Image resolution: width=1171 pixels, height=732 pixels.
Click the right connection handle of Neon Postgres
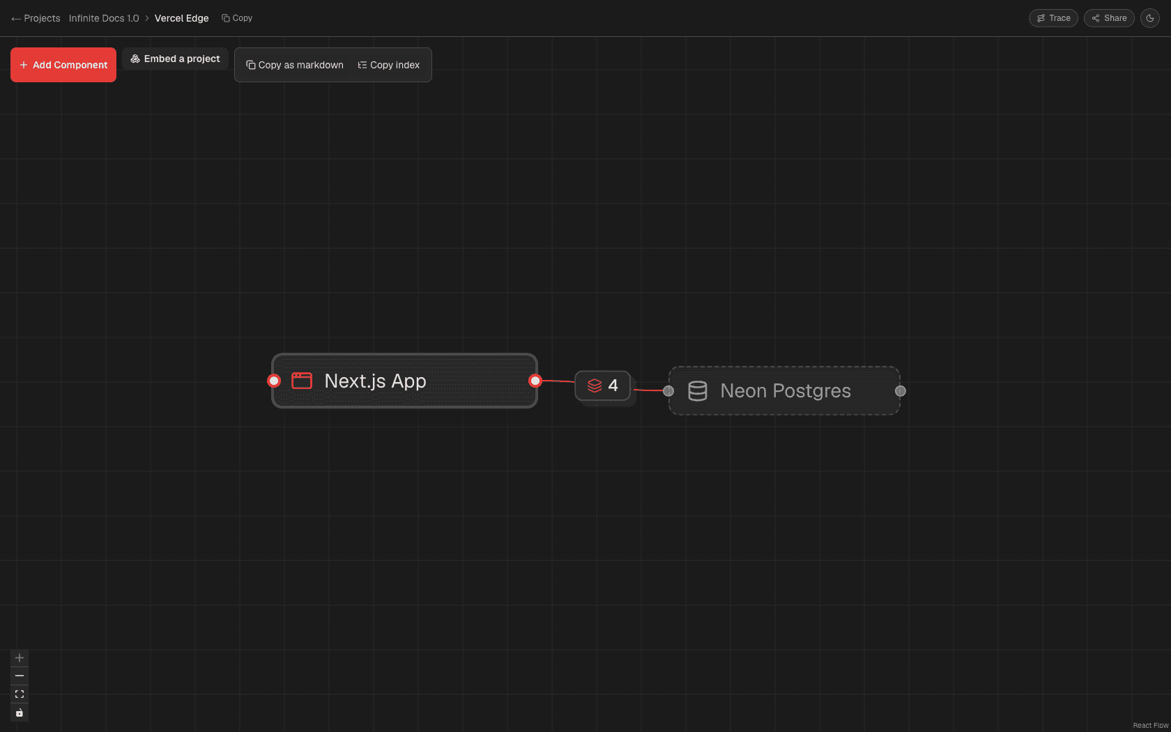901,391
